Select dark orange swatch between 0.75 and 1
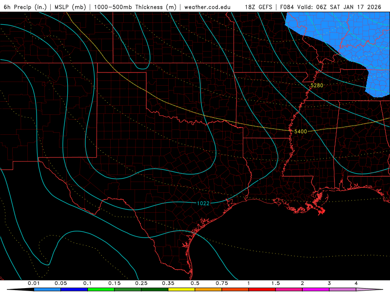Screen dimensions: 390x292 235,290
